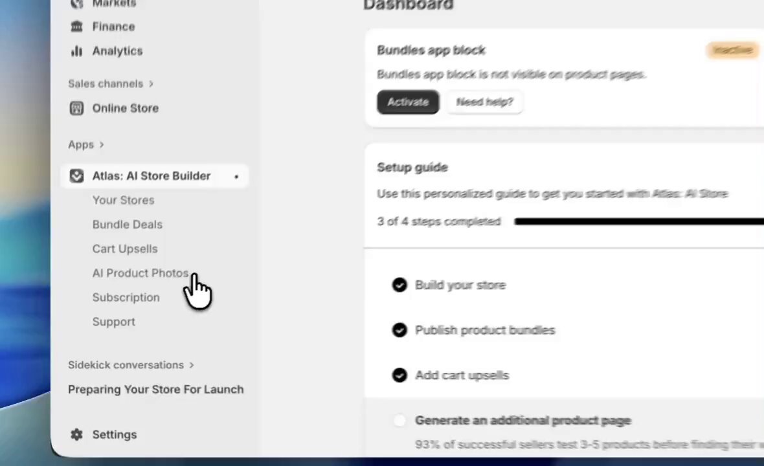Viewport: 764px width, 466px height.
Task: Click the Add cart upsells checkmark
Action: (399, 375)
